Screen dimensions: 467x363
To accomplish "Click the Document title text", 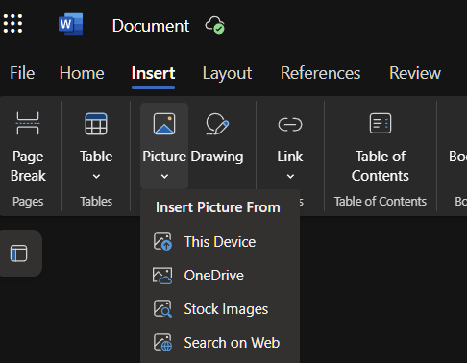I will tap(151, 26).
